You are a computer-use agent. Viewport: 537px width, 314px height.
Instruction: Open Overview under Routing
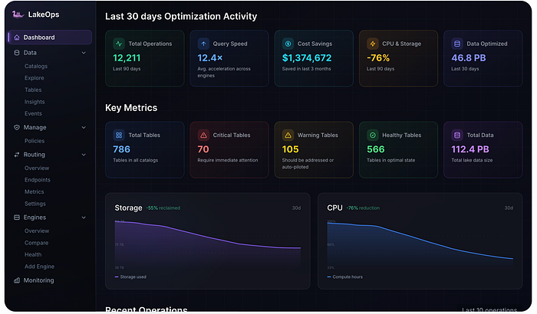tap(37, 168)
